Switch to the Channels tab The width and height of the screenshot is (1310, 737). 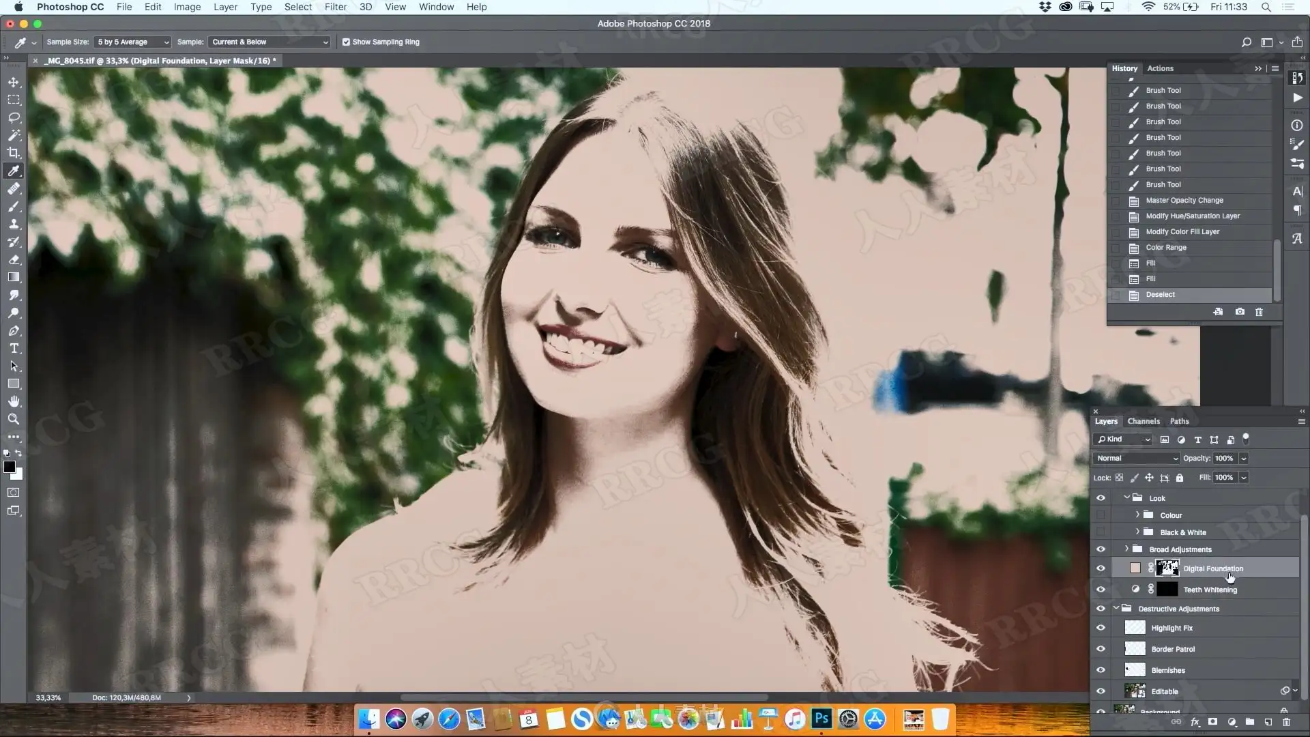pyautogui.click(x=1143, y=421)
